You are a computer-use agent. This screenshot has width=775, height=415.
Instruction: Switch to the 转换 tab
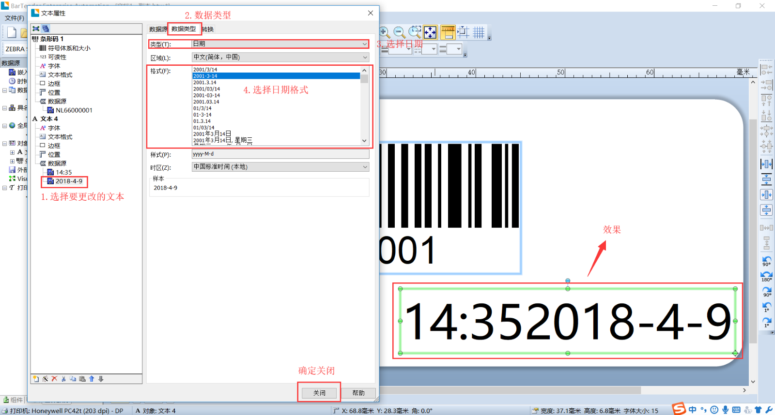pos(208,30)
